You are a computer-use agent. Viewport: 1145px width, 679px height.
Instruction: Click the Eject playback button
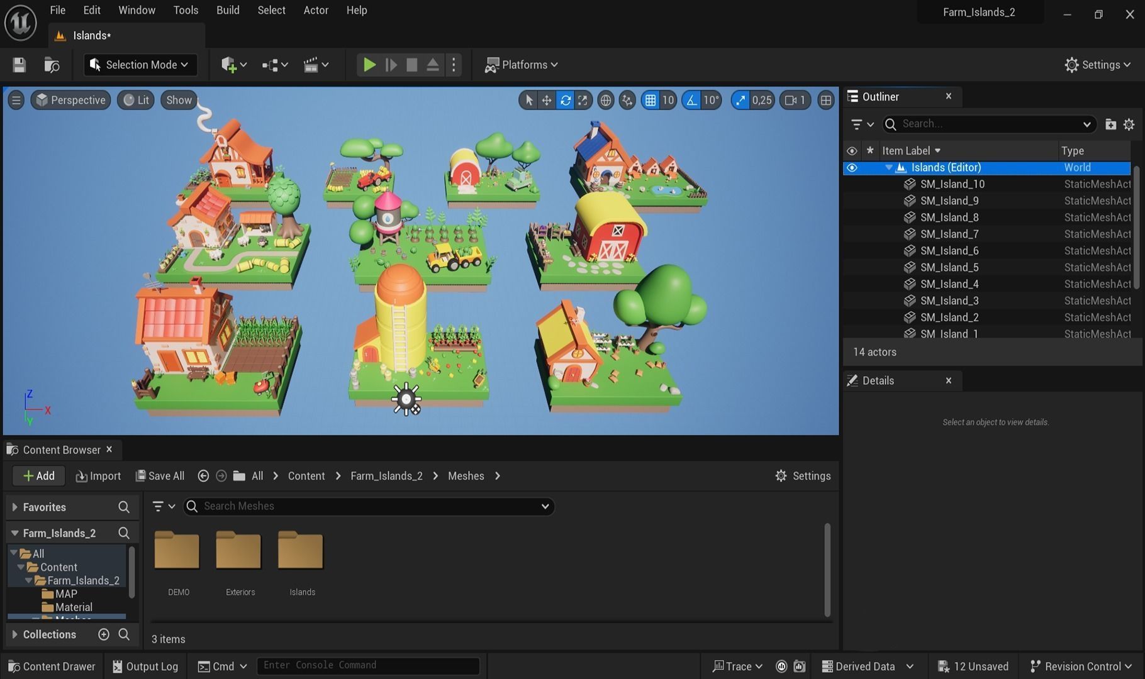tap(433, 65)
